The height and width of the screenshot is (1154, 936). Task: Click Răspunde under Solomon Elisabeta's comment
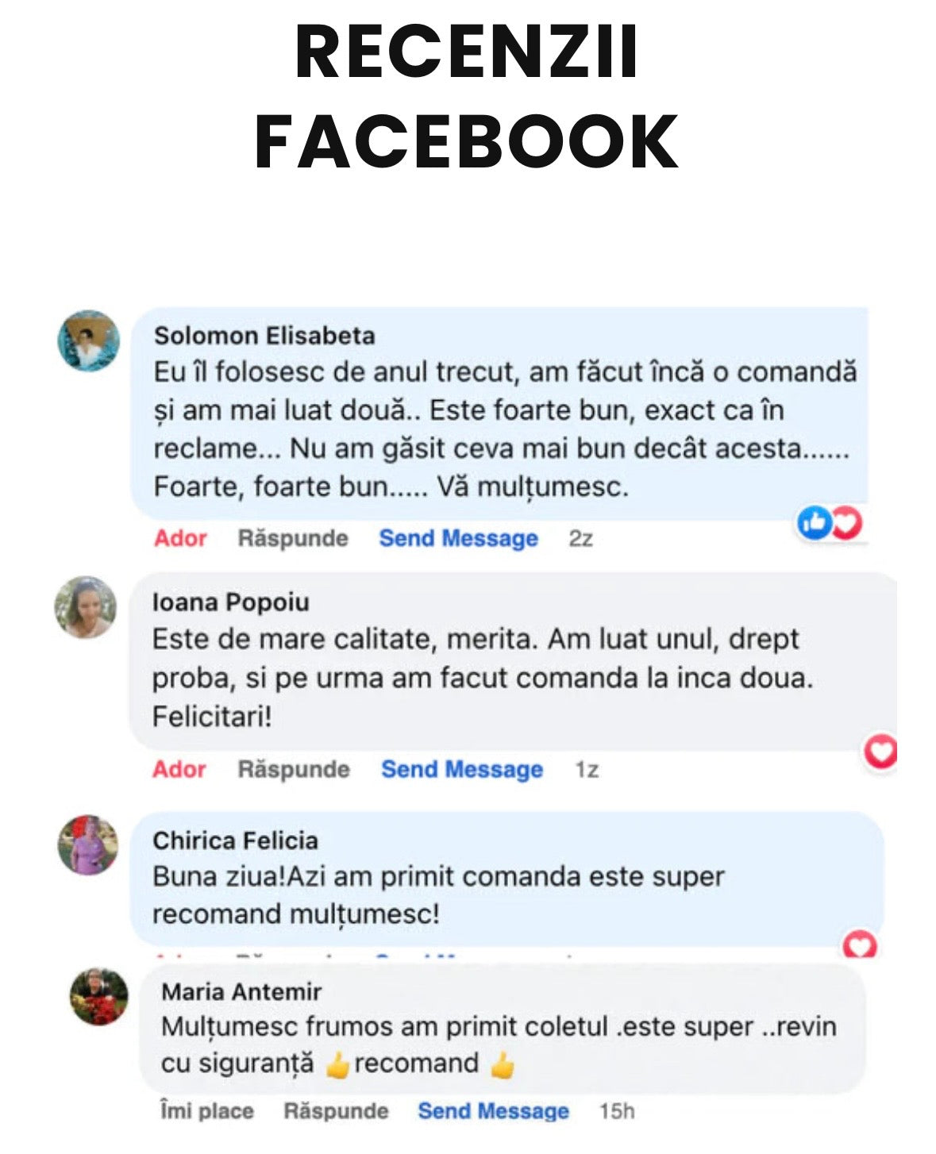tap(293, 538)
